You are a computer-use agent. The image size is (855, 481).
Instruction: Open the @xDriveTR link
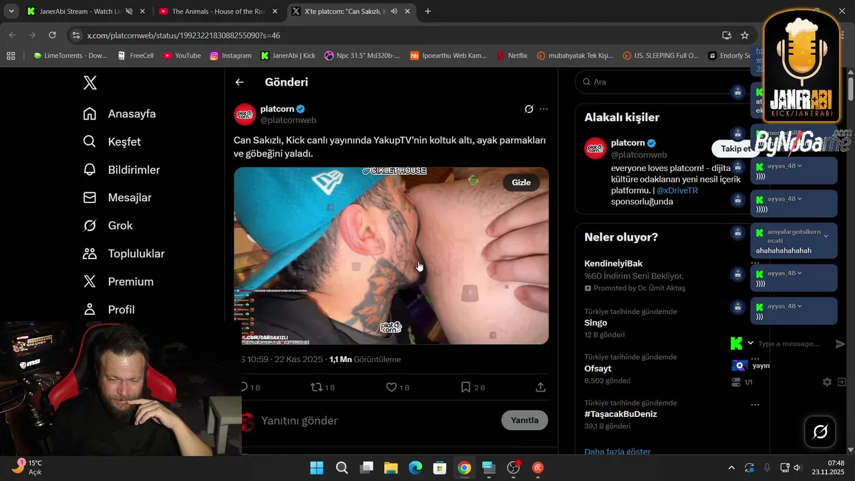(677, 190)
